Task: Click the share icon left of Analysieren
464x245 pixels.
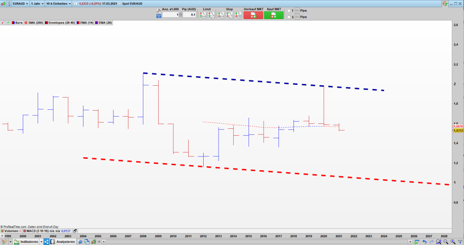Action: click(x=46, y=242)
